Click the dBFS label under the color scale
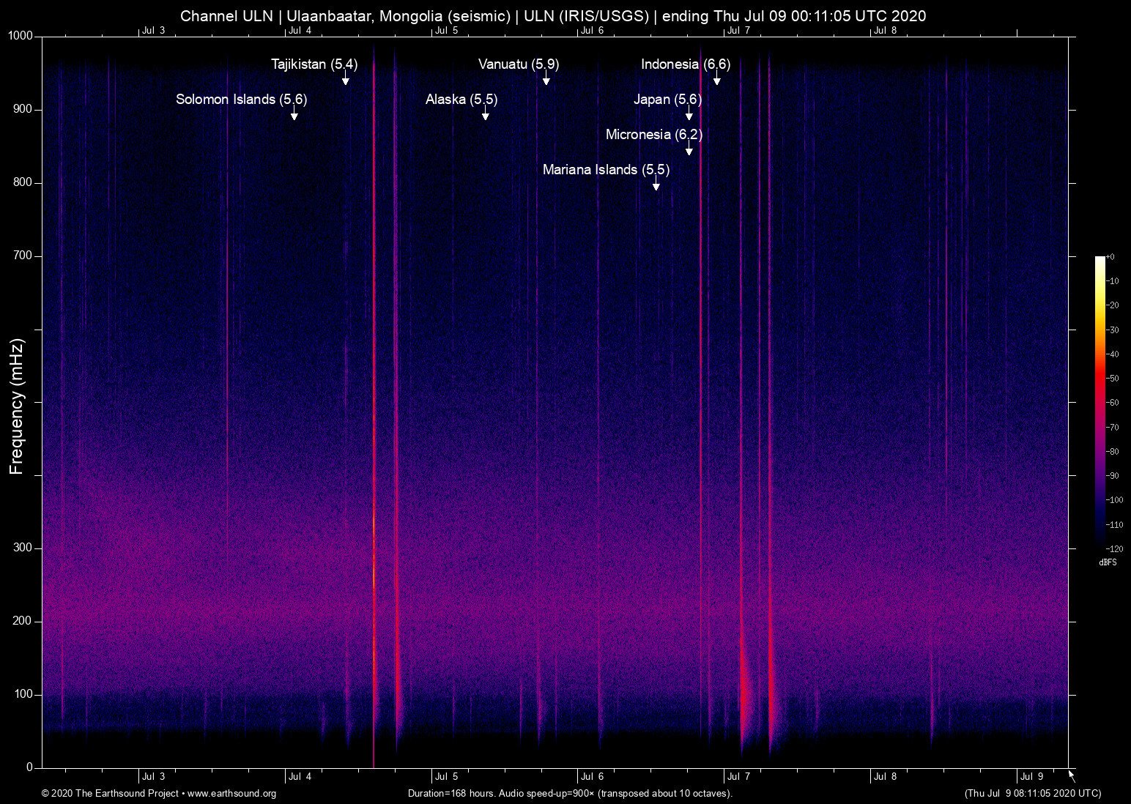This screenshot has height=804, width=1131. (1108, 562)
